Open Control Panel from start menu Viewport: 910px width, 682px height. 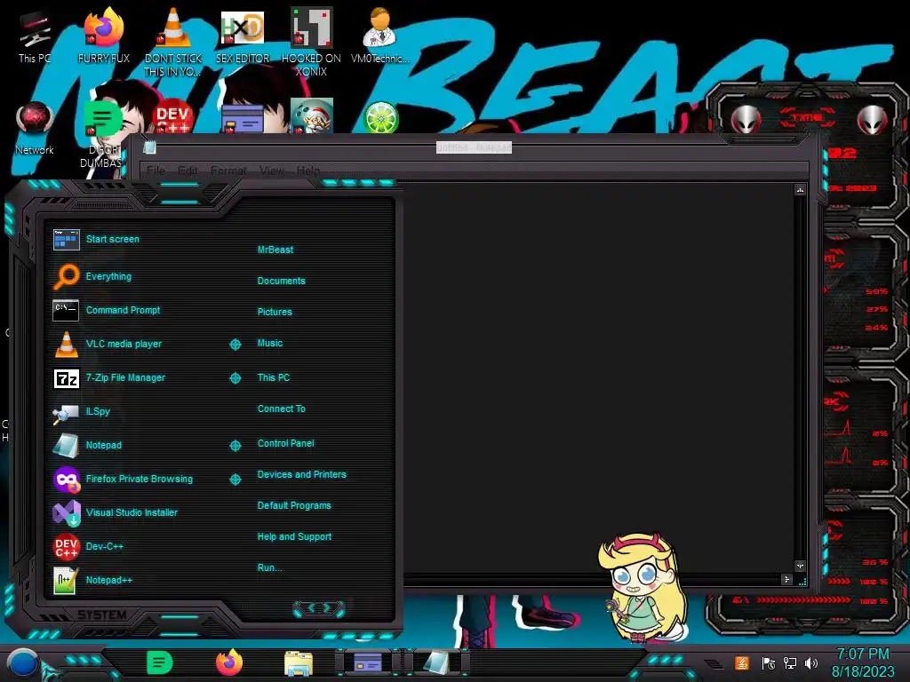point(285,443)
